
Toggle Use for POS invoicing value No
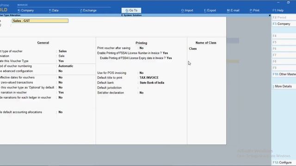point(142,73)
